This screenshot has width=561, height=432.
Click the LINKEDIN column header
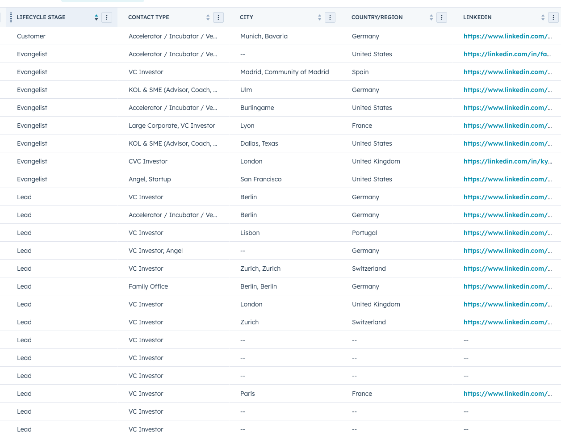coord(477,17)
